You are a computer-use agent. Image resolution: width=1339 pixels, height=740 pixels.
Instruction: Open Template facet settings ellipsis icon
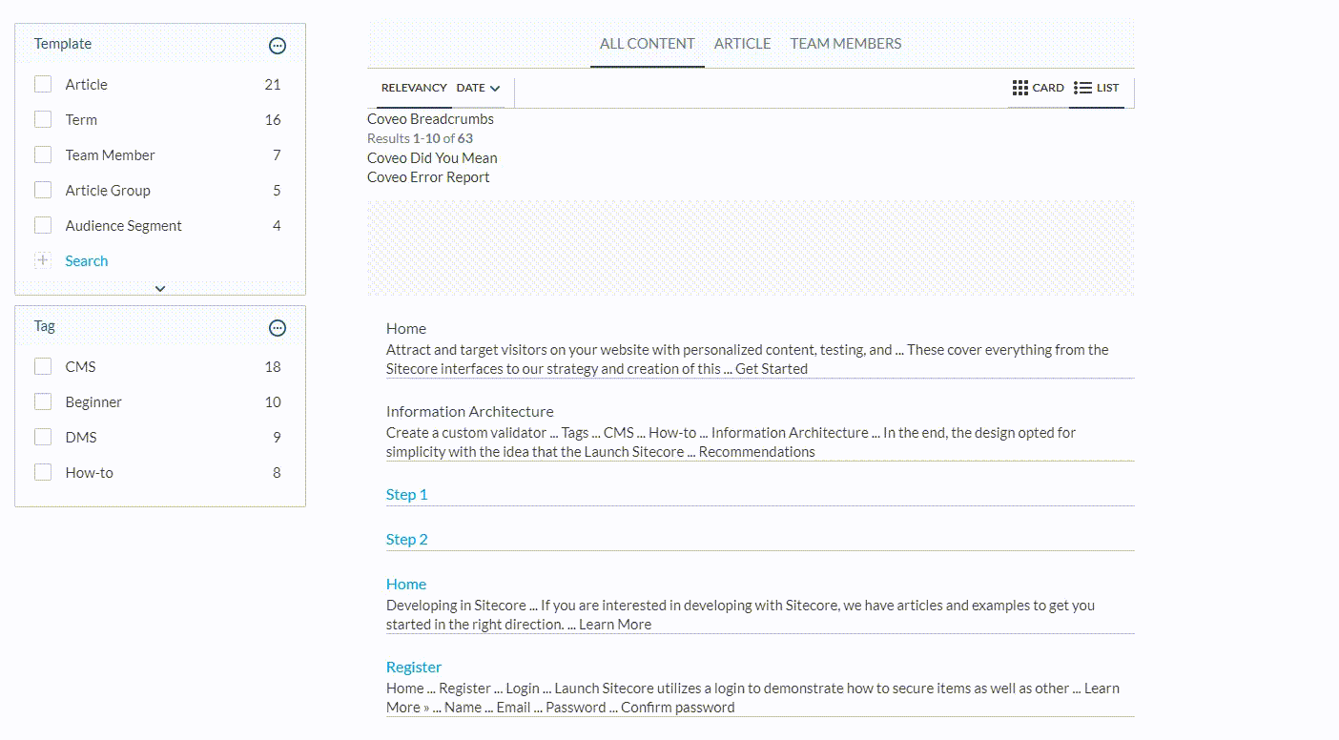coord(278,46)
